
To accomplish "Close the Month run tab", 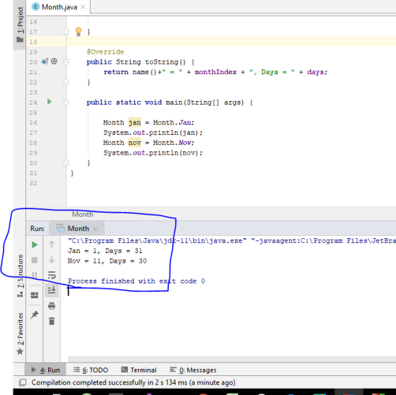I will tap(95, 229).
